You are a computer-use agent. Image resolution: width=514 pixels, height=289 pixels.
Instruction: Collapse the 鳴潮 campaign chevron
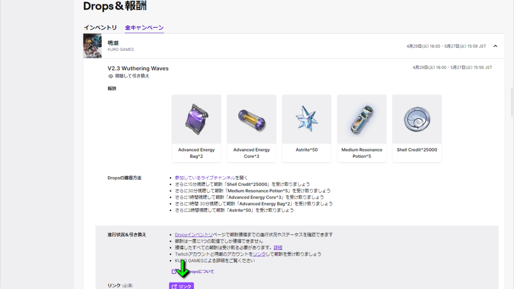point(495,46)
